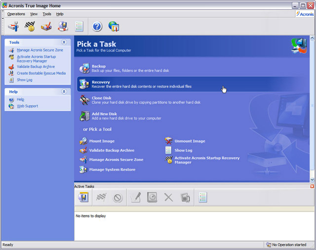This screenshot has height=250, width=316.
Task: Click the Recovery task icon
Action: pos(84,84)
